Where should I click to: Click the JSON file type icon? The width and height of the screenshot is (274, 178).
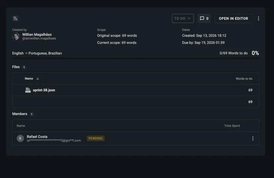[28, 90]
